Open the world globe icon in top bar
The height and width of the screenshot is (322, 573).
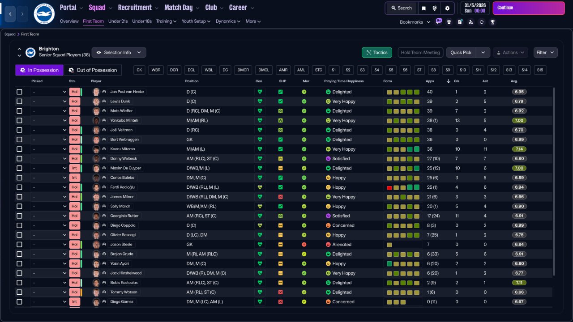(435, 8)
